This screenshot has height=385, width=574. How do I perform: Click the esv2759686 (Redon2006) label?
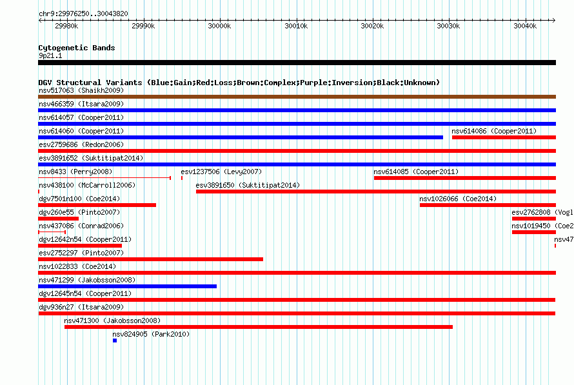[81, 144]
